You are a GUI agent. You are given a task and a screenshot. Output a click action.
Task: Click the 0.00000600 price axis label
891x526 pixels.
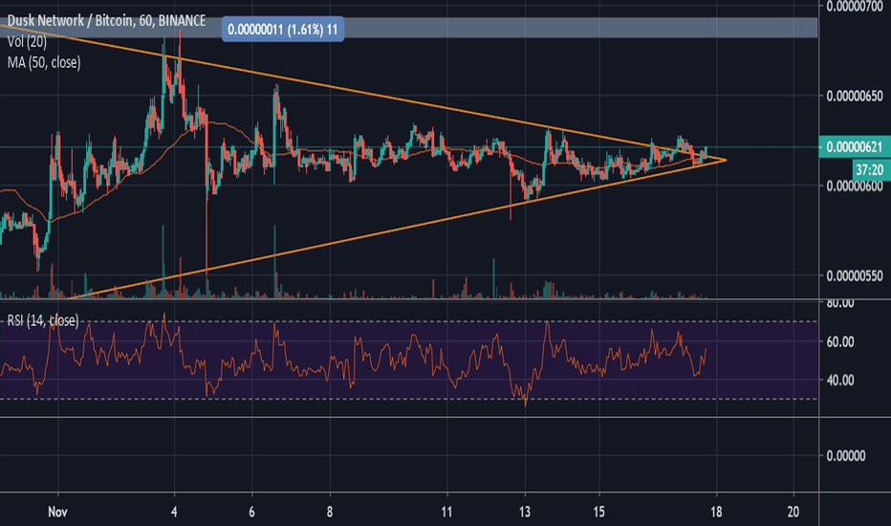(x=855, y=186)
